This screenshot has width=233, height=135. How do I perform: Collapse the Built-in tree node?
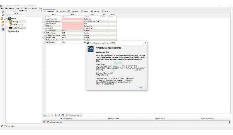7,18
